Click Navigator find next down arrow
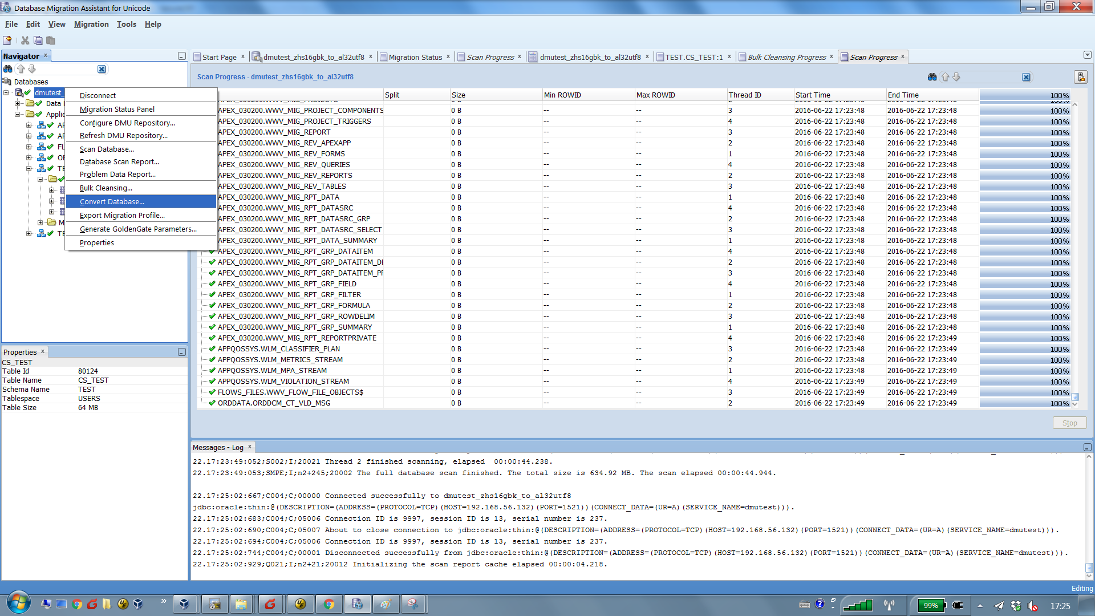This screenshot has height=616, width=1095. coord(32,69)
